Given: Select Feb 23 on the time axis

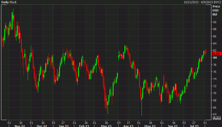Looking at the screenshot, I should (84, 126).
